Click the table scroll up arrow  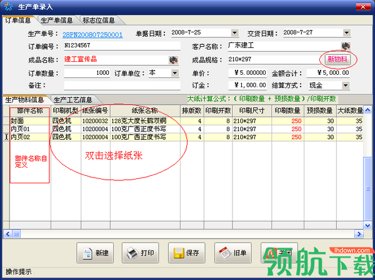pyautogui.click(x=367, y=110)
